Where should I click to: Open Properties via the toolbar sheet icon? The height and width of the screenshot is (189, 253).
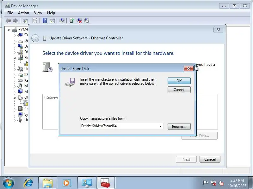tap(35, 20)
